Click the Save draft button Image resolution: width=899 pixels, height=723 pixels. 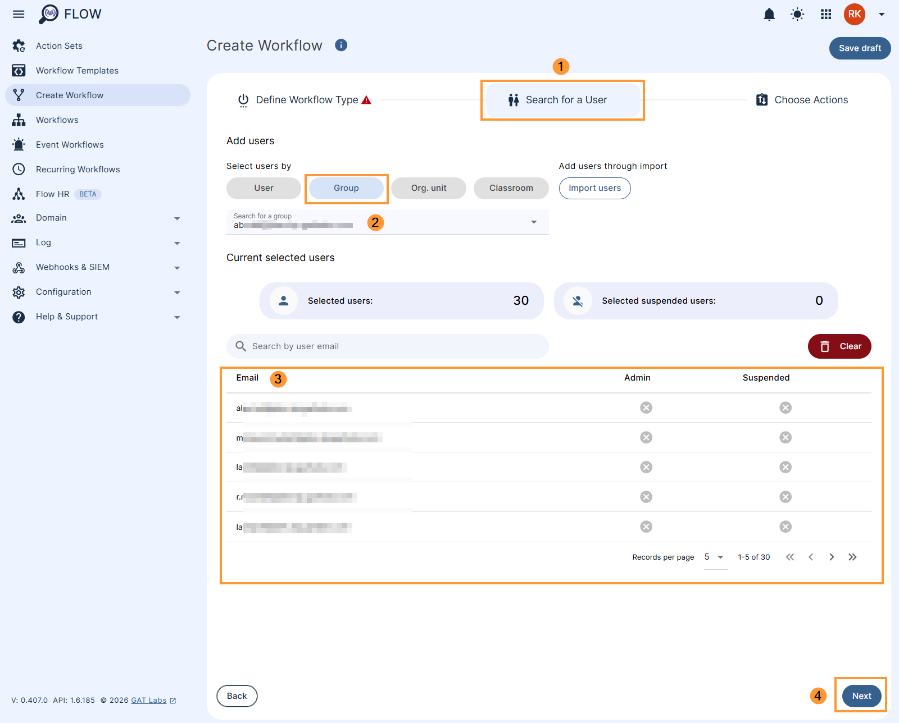pyautogui.click(x=860, y=48)
